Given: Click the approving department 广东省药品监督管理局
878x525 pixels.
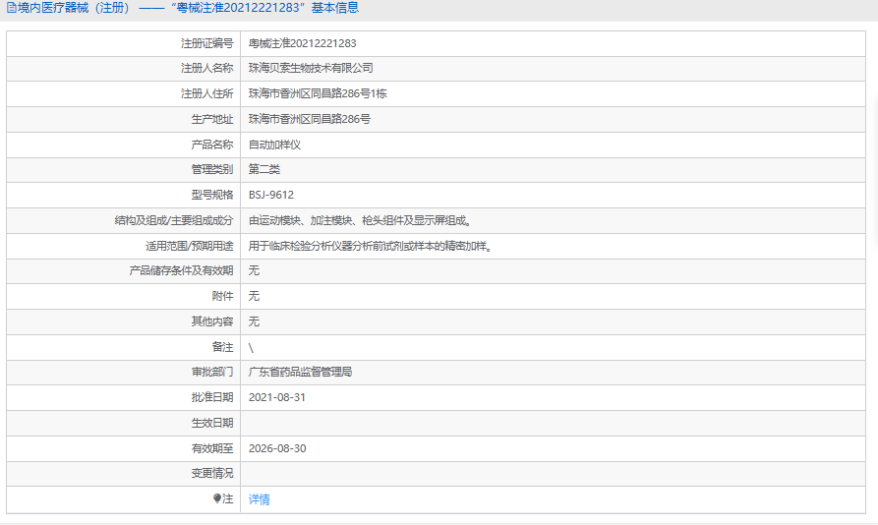Looking at the screenshot, I should (300, 372).
